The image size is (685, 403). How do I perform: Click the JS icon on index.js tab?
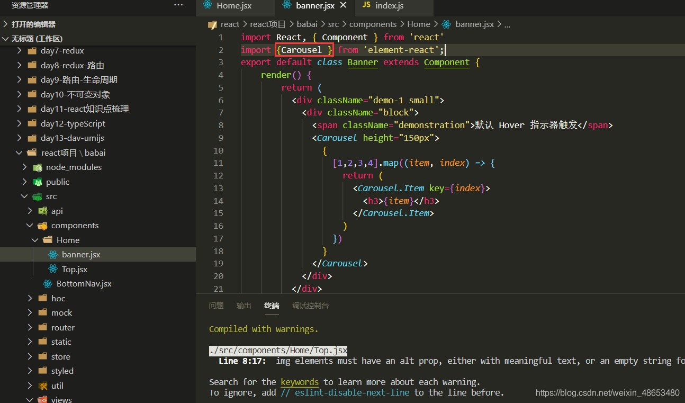366,5
